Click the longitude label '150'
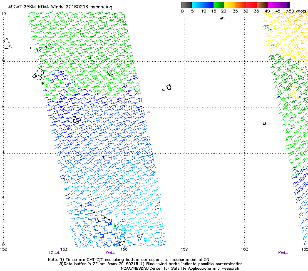Viewport: 308px width, 271px height. pos(3,249)
